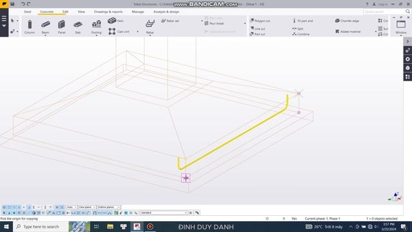This screenshot has height=232, width=412.
Task: Select the Column tool in Concrete ribbon
Action: (30, 27)
